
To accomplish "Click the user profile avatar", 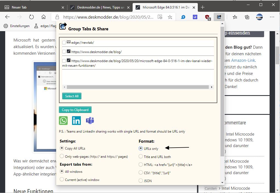I will click(x=259, y=17).
